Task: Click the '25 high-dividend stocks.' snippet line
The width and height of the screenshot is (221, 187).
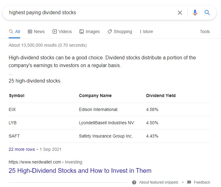Action: pos(35,81)
